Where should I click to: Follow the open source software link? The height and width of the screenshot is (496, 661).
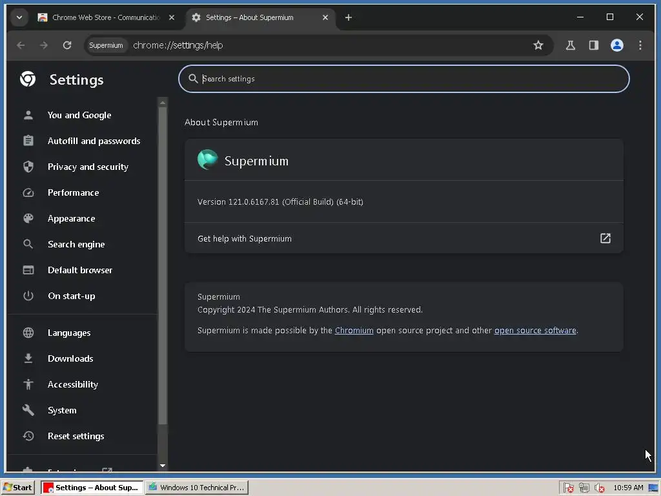click(535, 330)
